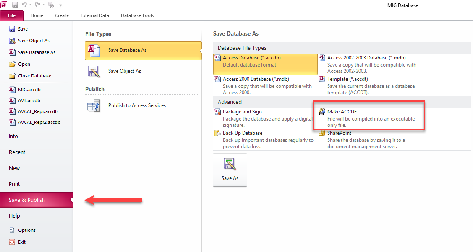The width and height of the screenshot is (473, 252).
Task: Select the Package and Sign option
Action: 242,112
